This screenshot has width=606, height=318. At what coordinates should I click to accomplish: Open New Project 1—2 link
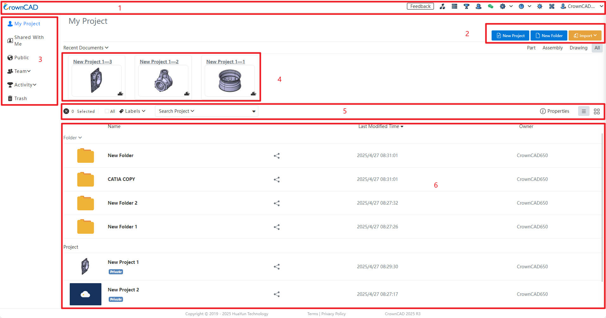tap(159, 62)
